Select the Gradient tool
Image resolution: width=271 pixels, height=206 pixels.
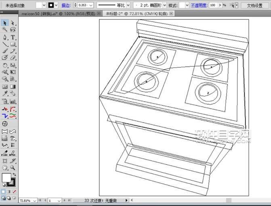tap(13, 86)
